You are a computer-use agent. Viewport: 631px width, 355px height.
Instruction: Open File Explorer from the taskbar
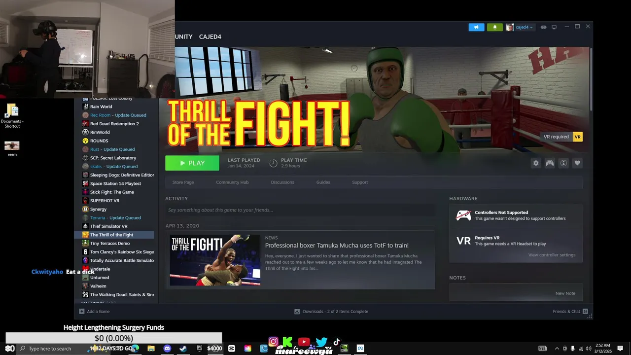[151, 349]
